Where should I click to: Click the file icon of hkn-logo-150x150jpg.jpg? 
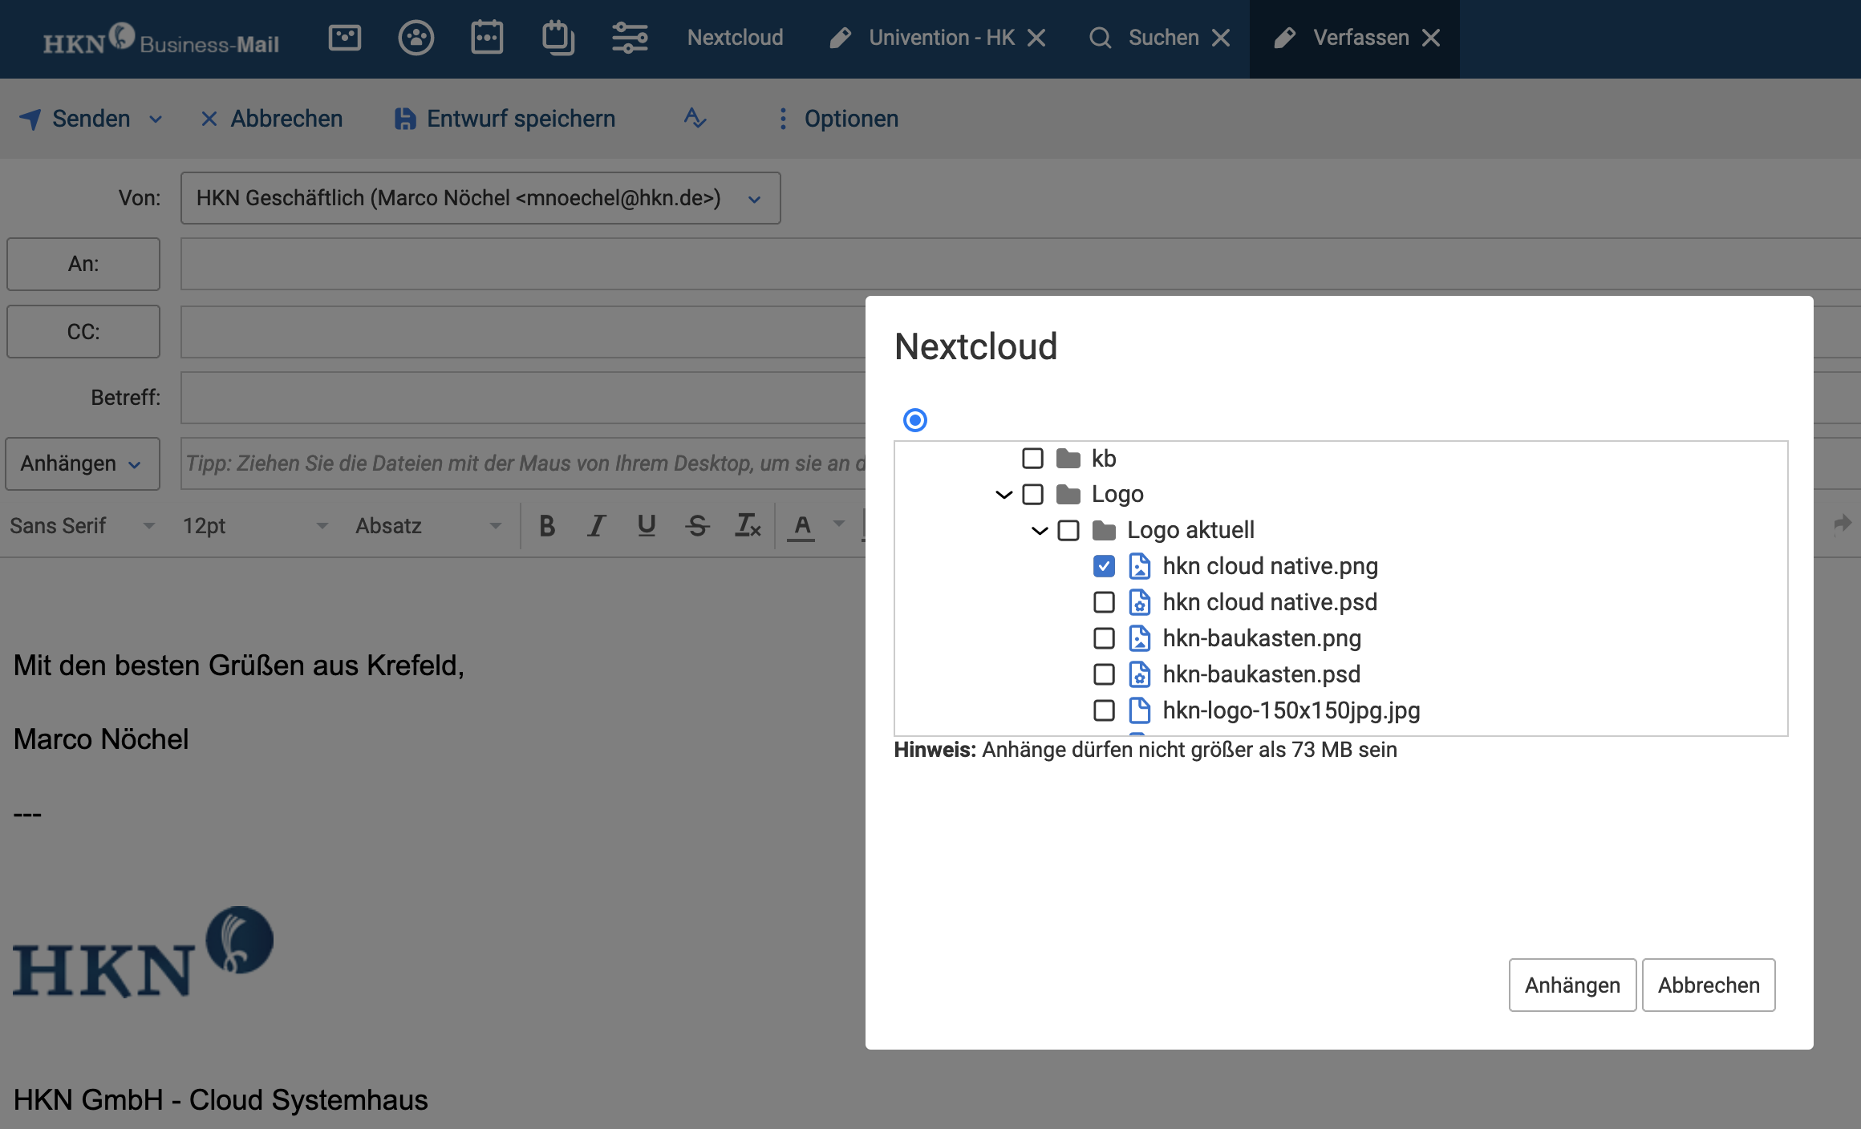pyautogui.click(x=1139, y=710)
